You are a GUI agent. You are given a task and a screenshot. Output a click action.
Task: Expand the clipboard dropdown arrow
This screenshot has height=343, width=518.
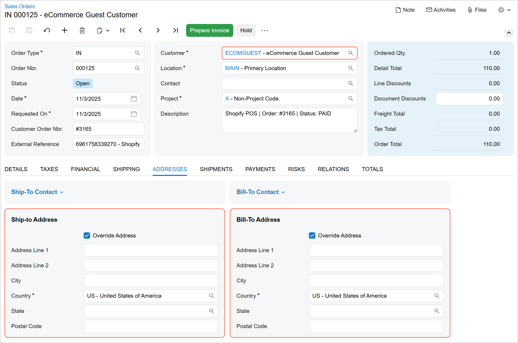108,31
